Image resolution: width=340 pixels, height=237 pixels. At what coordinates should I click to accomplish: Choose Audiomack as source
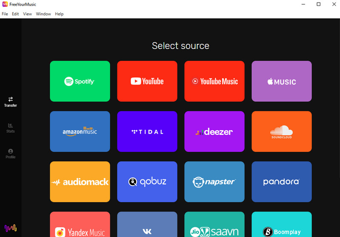(80, 182)
